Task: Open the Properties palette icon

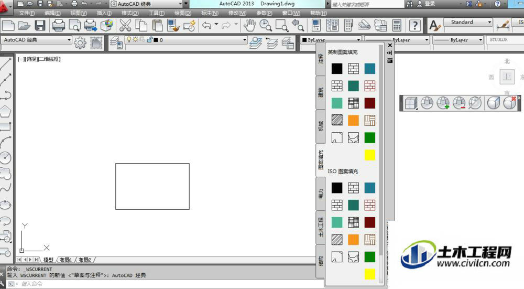Action: coord(316,25)
